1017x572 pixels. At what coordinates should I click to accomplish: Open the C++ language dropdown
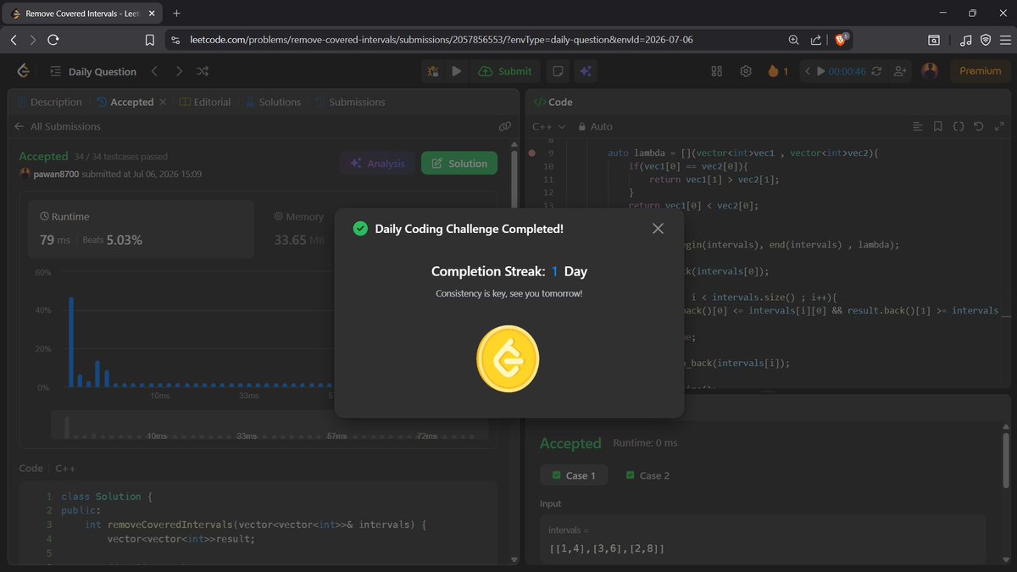548,126
